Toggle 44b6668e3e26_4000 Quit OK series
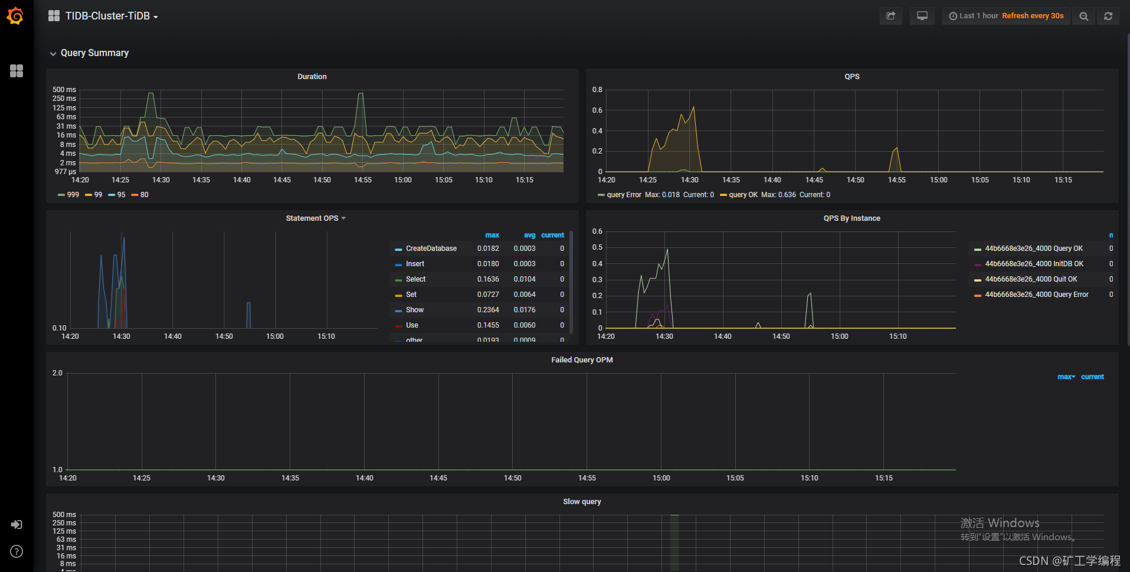 [1031, 279]
